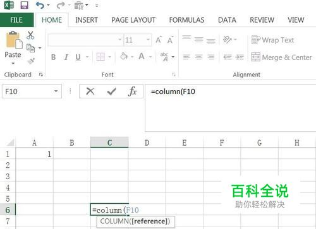This screenshot has width=316, height=229.
Task: Click the Format Painter brush icon
Action: click(31, 61)
